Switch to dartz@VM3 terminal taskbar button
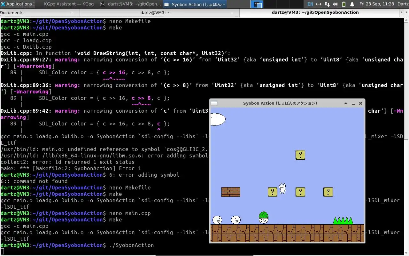Viewport: 409px width, 256px height. coord(130,4)
